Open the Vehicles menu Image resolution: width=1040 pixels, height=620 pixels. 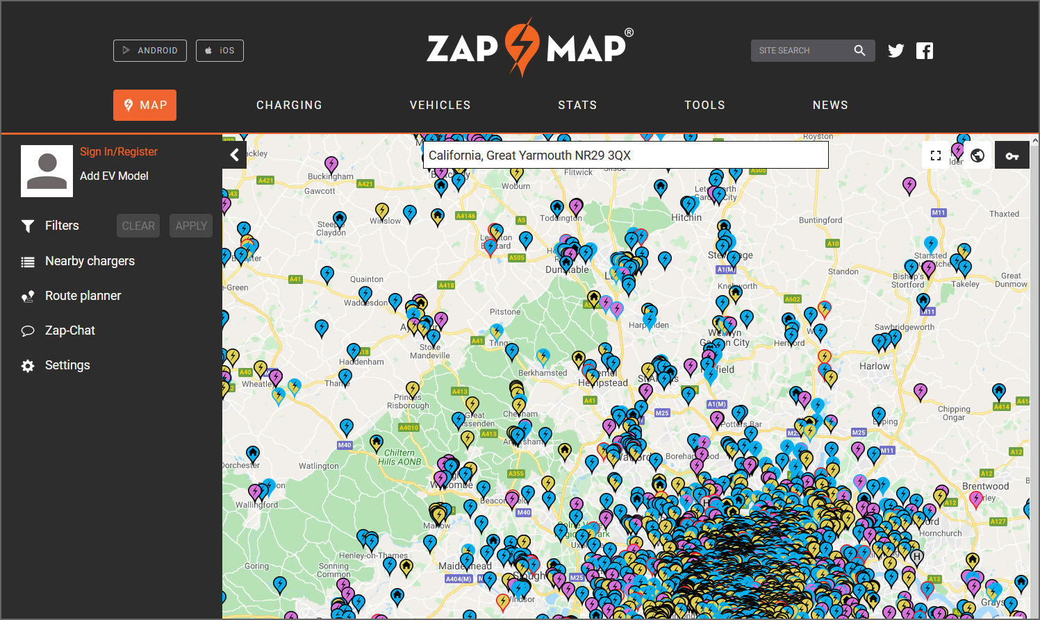pos(440,105)
